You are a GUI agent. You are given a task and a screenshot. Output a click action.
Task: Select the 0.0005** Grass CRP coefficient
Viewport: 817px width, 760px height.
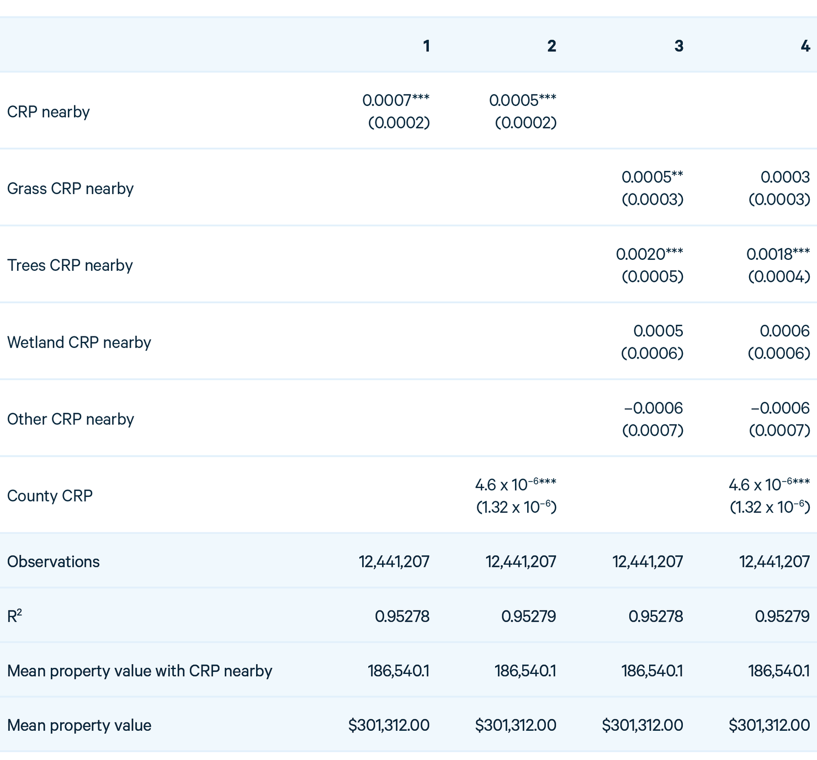[x=652, y=177]
